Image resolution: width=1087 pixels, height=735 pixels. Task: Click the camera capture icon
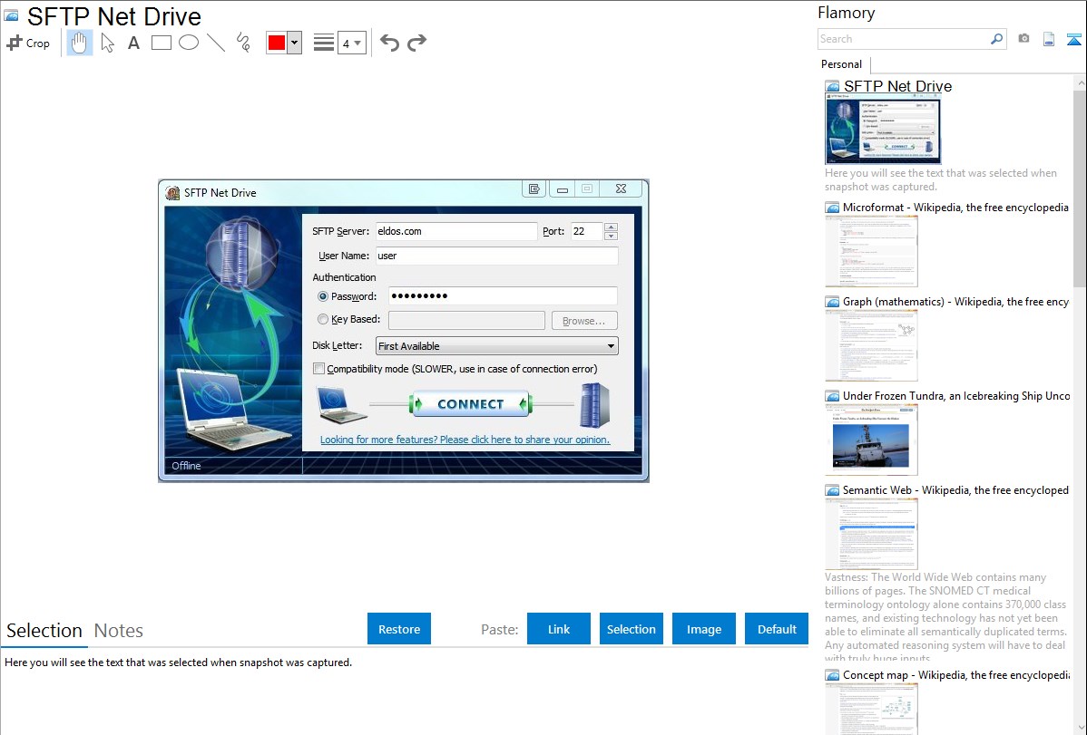pos(1023,39)
